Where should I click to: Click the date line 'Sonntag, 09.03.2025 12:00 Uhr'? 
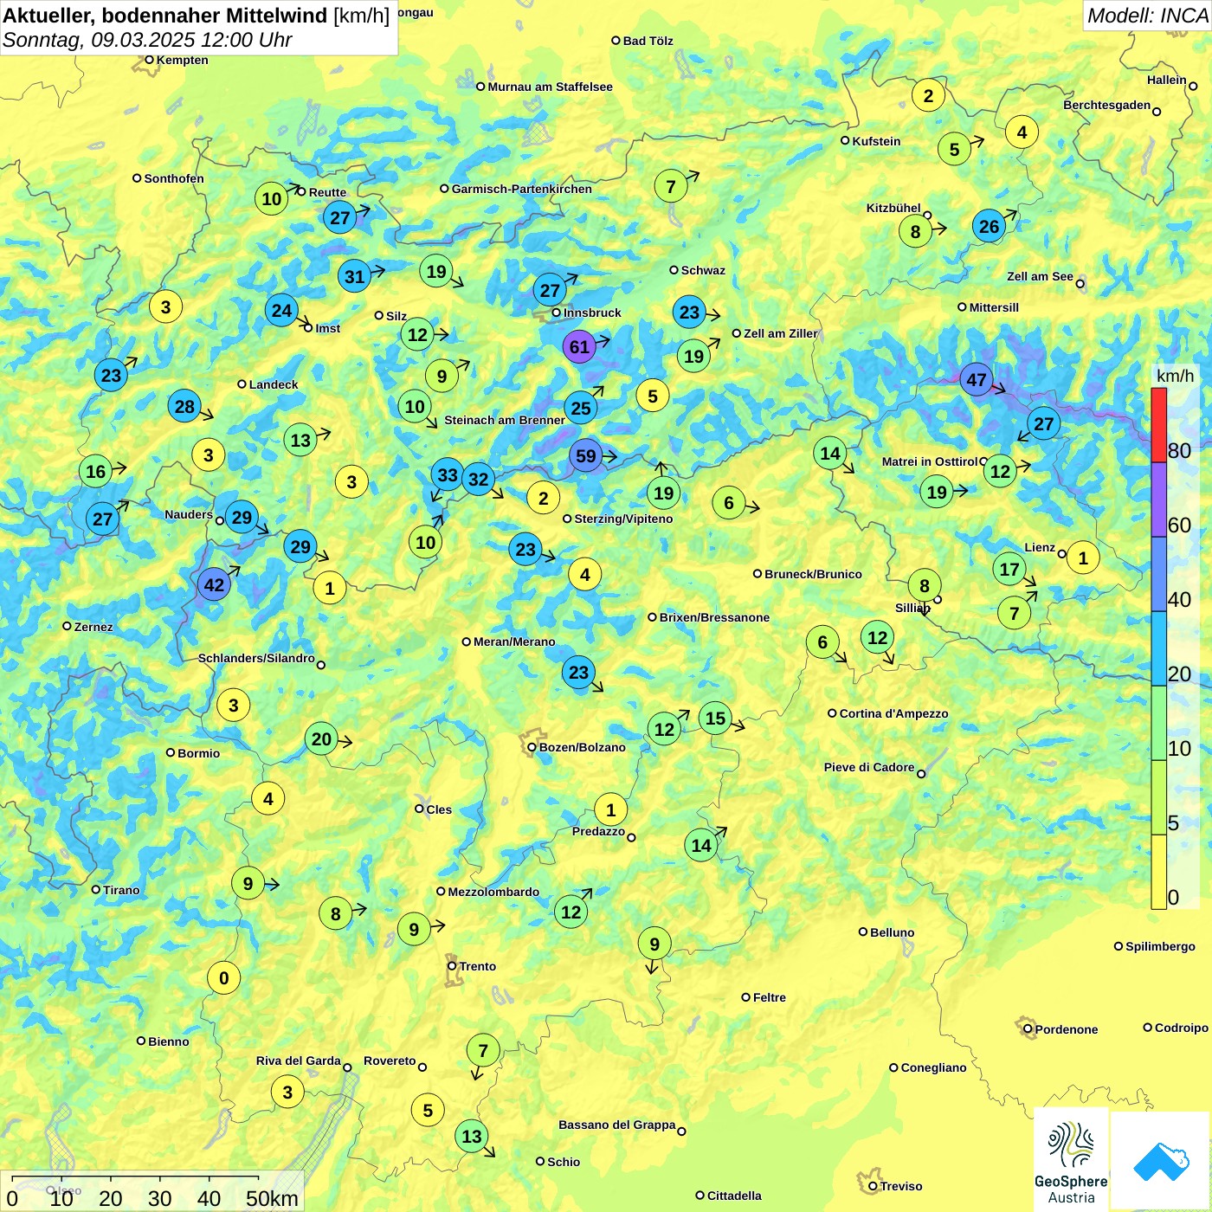pyautogui.click(x=147, y=40)
